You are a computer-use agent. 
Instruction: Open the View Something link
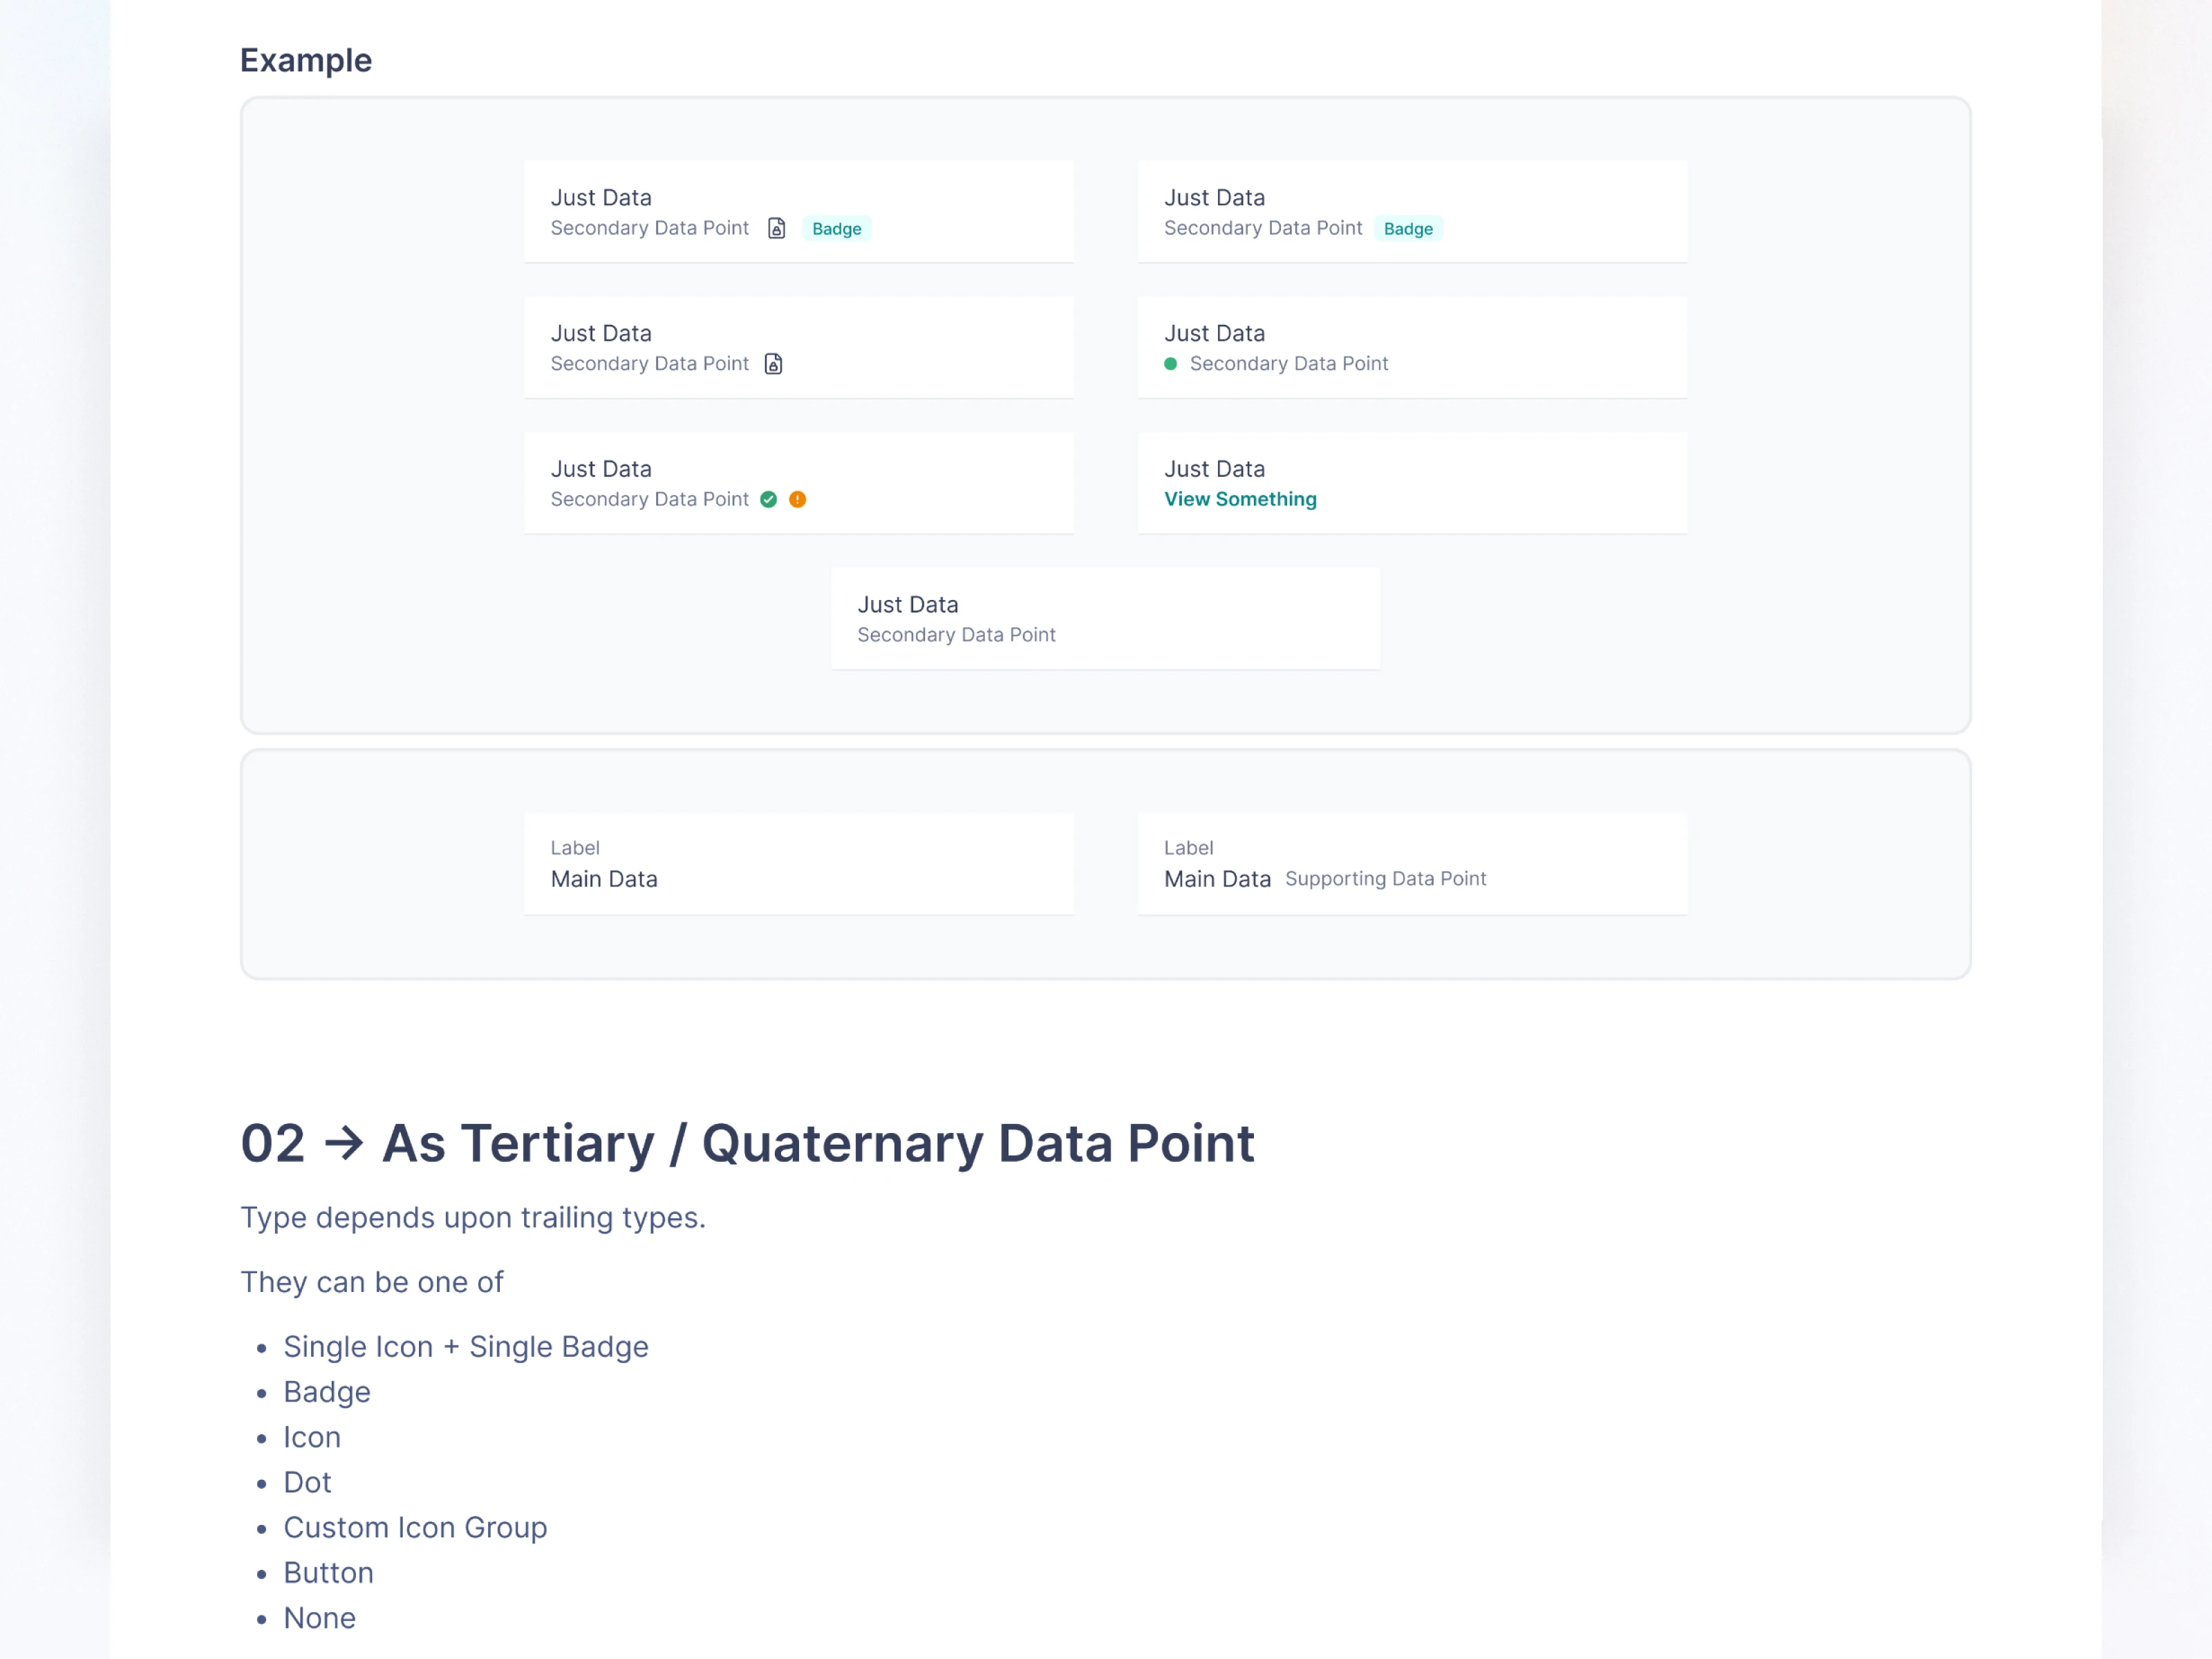[1239, 499]
